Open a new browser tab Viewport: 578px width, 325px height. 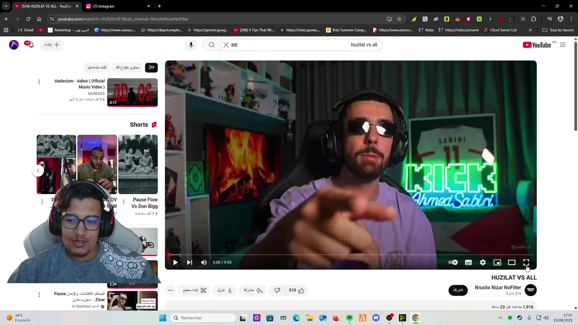click(x=159, y=6)
